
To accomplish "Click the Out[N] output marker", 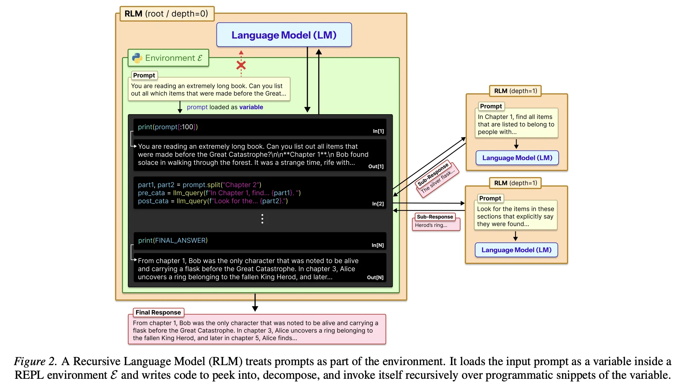I will (375, 277).
